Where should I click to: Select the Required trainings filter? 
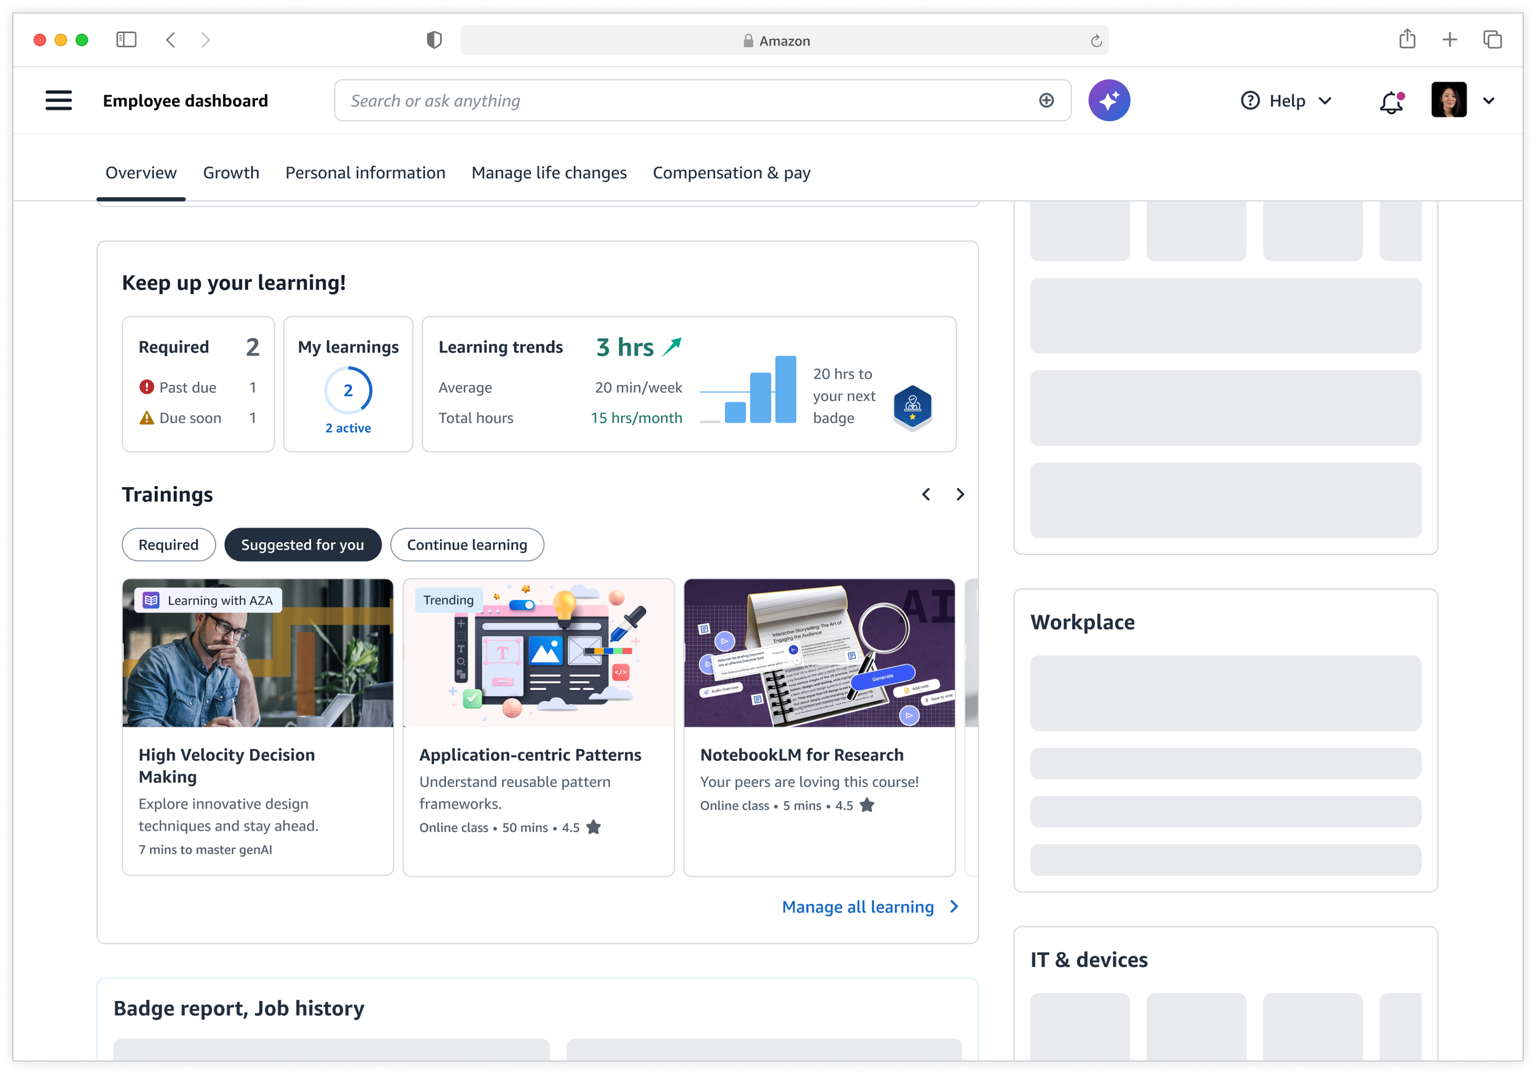(x=168, y=544)
